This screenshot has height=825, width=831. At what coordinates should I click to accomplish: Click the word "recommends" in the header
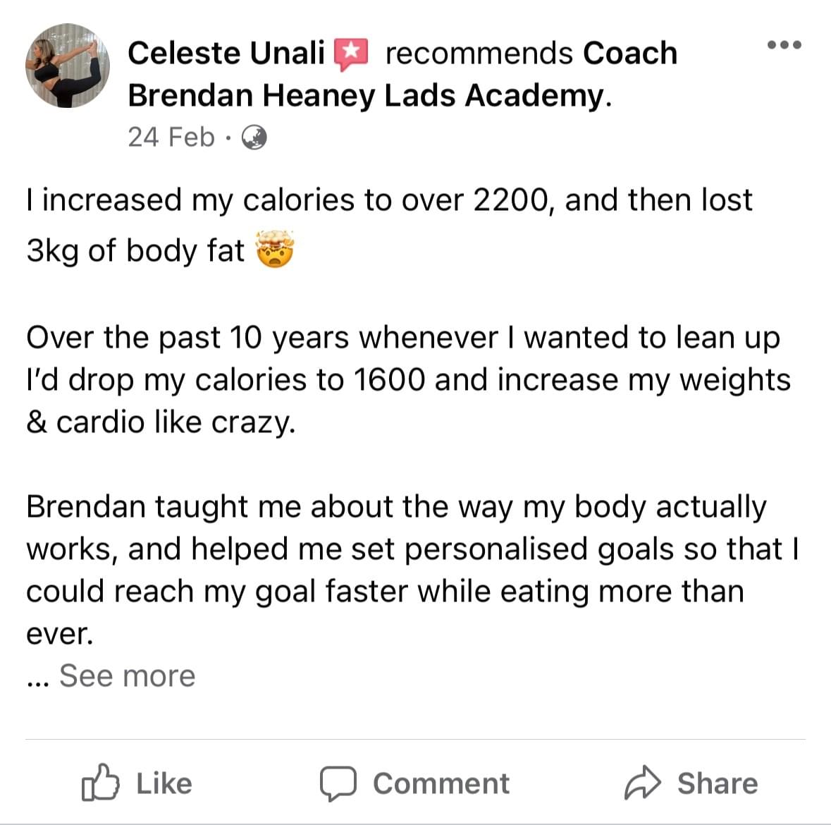pos(479,54)
